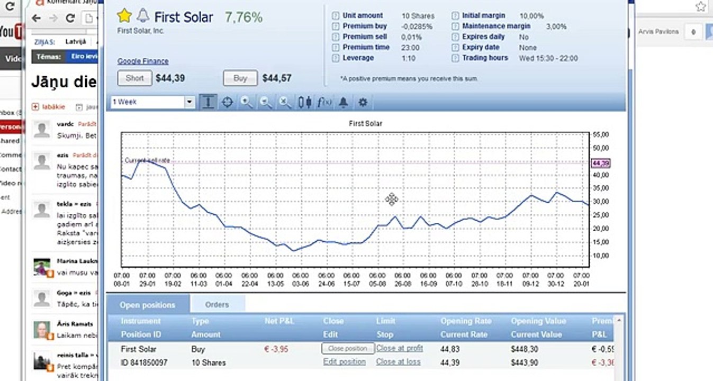Switch chart to candlestick view
The height and width of the screenshot is (381, 713).
pyautogui.click(x=304, y=102)
